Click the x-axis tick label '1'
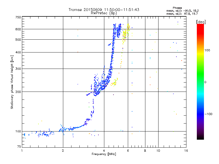219x164 pixels. click(22, 151)
